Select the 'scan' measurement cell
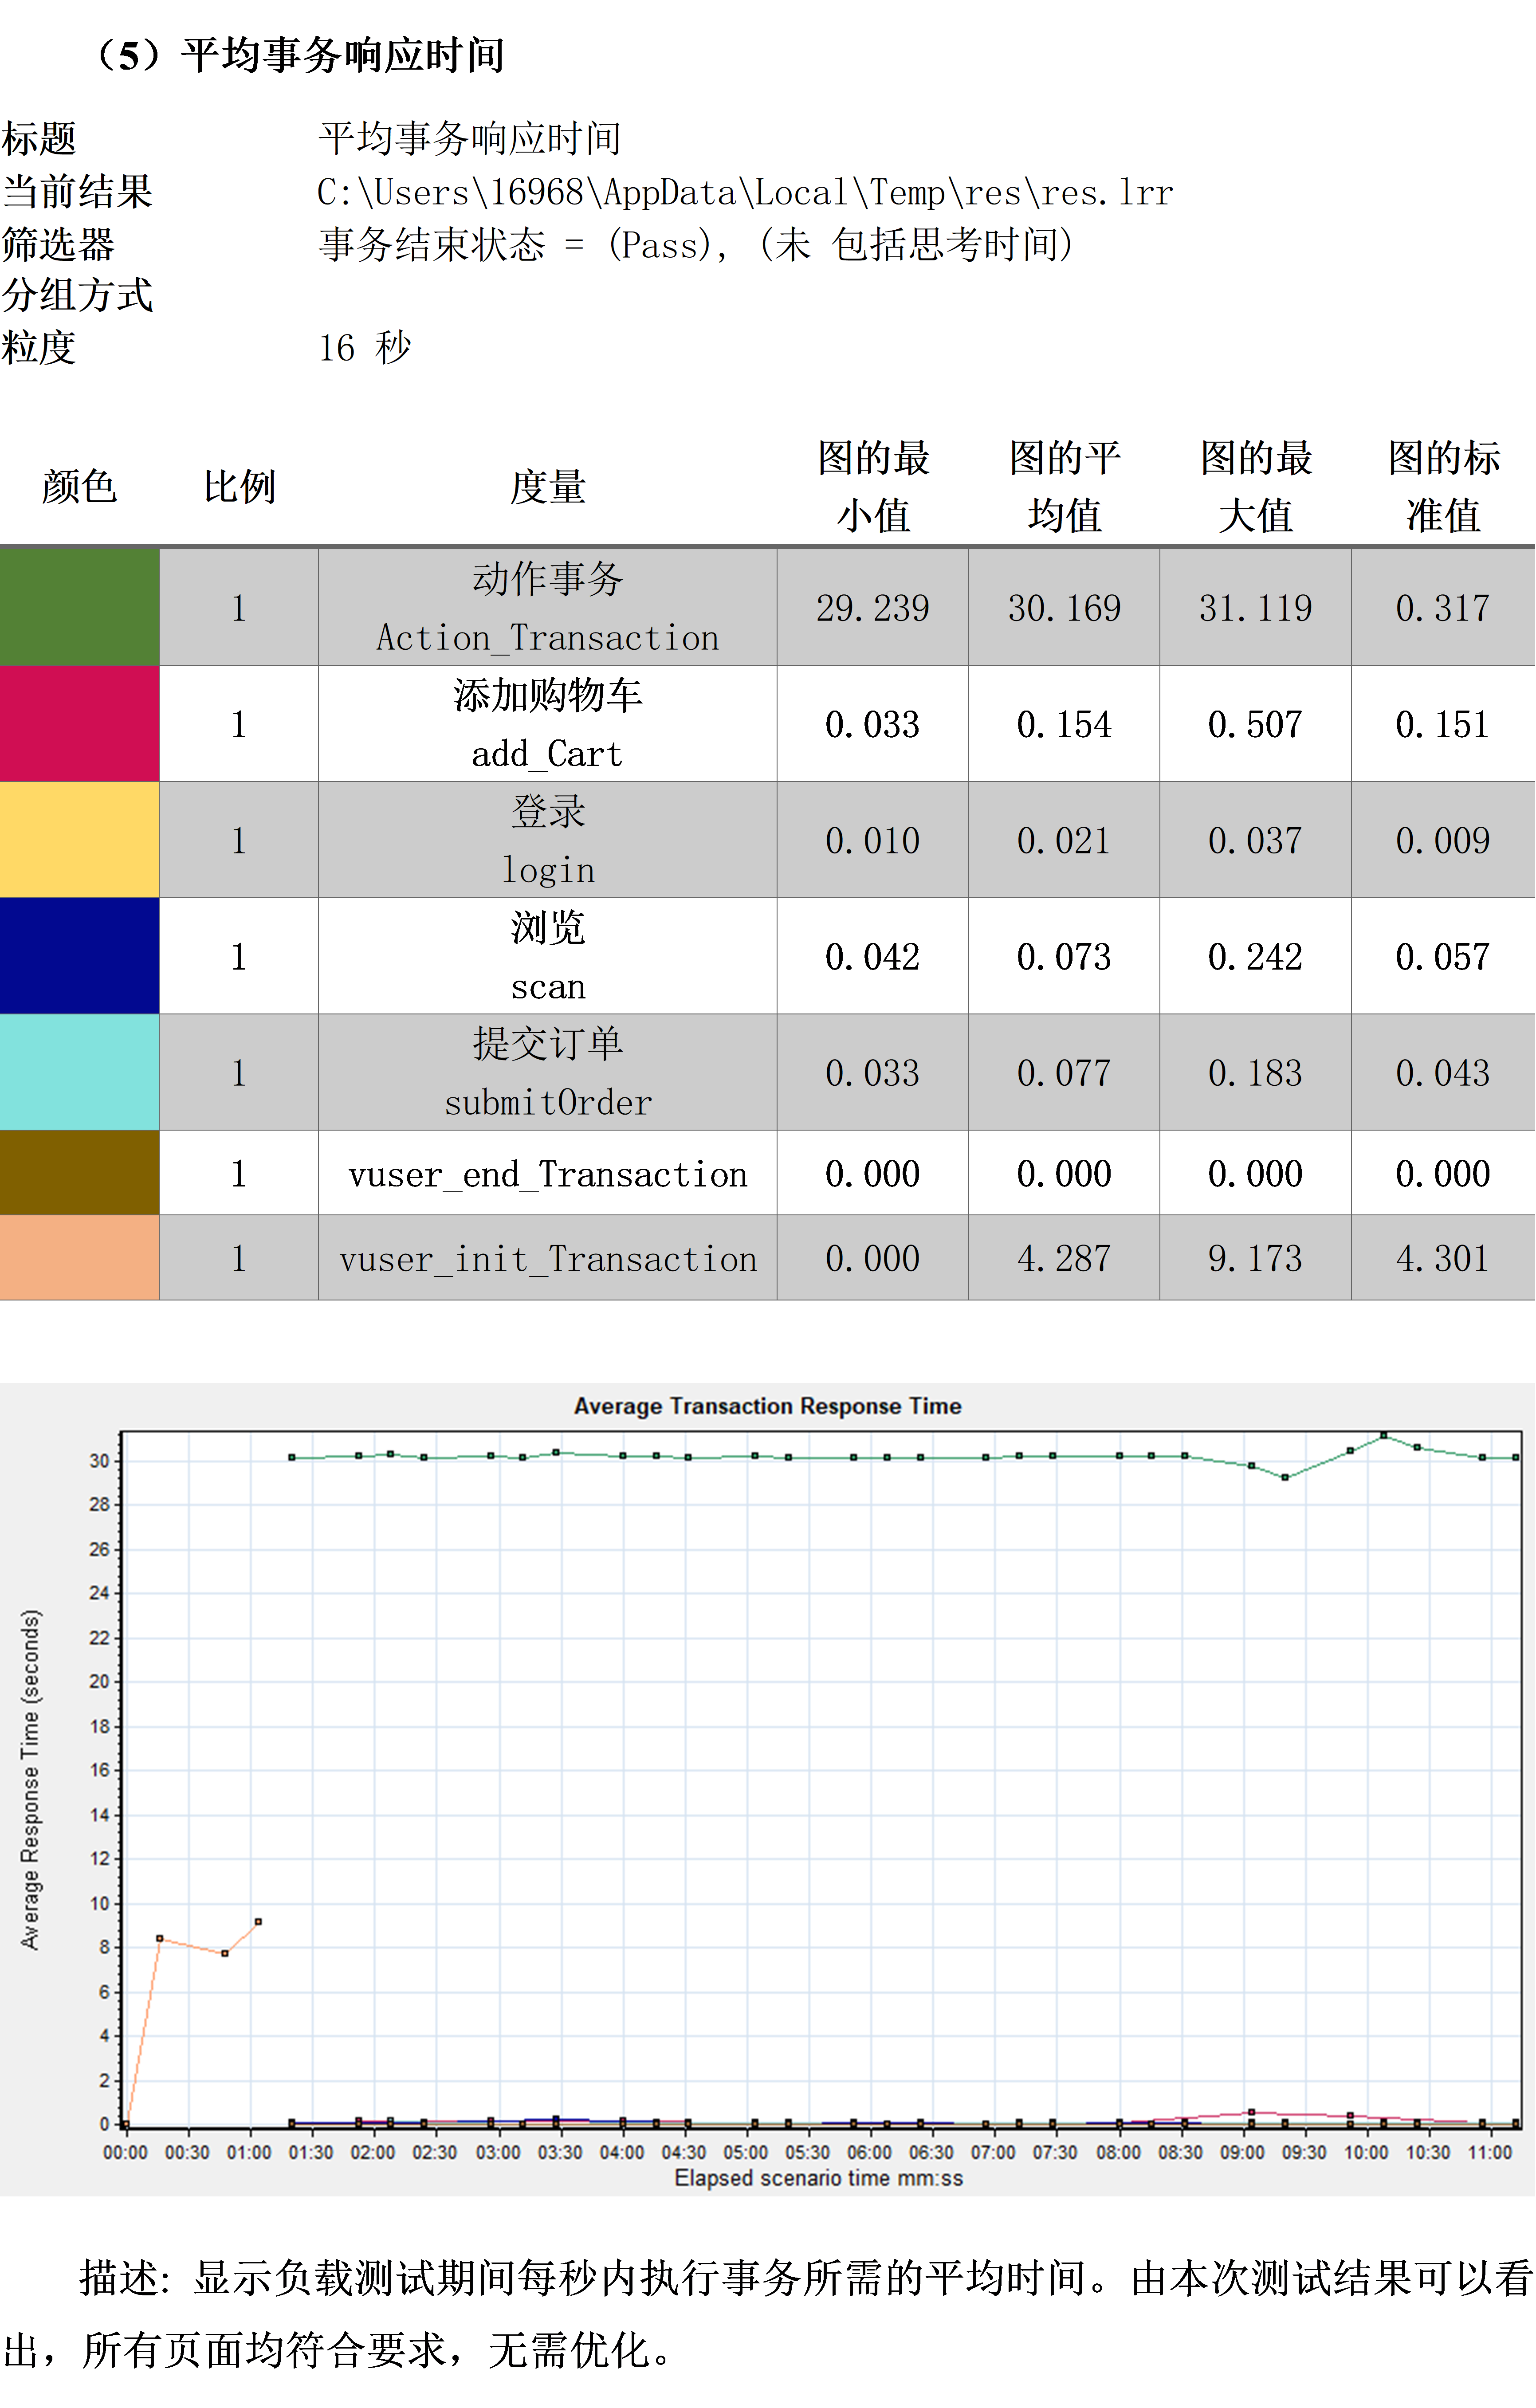 548,955
